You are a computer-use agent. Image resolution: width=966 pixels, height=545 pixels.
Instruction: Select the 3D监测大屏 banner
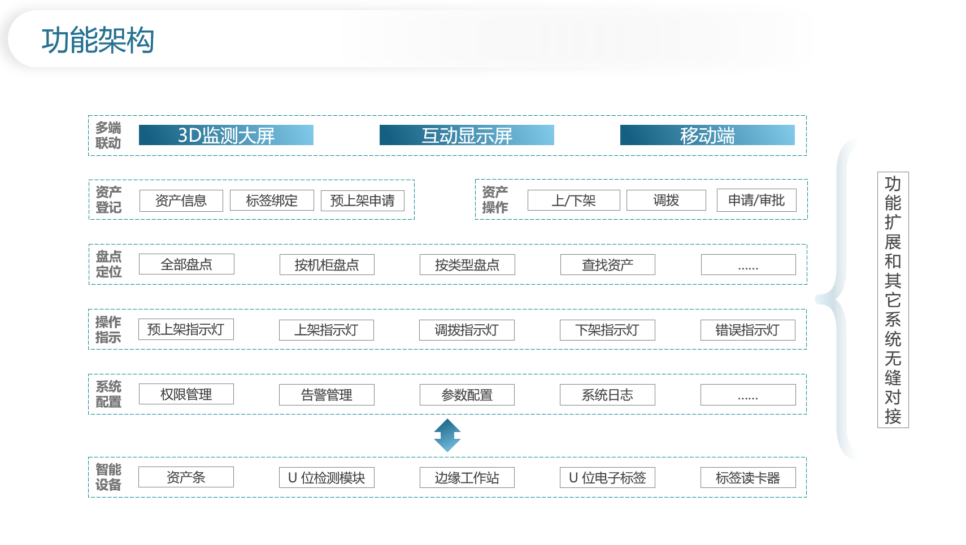point(226,136)
